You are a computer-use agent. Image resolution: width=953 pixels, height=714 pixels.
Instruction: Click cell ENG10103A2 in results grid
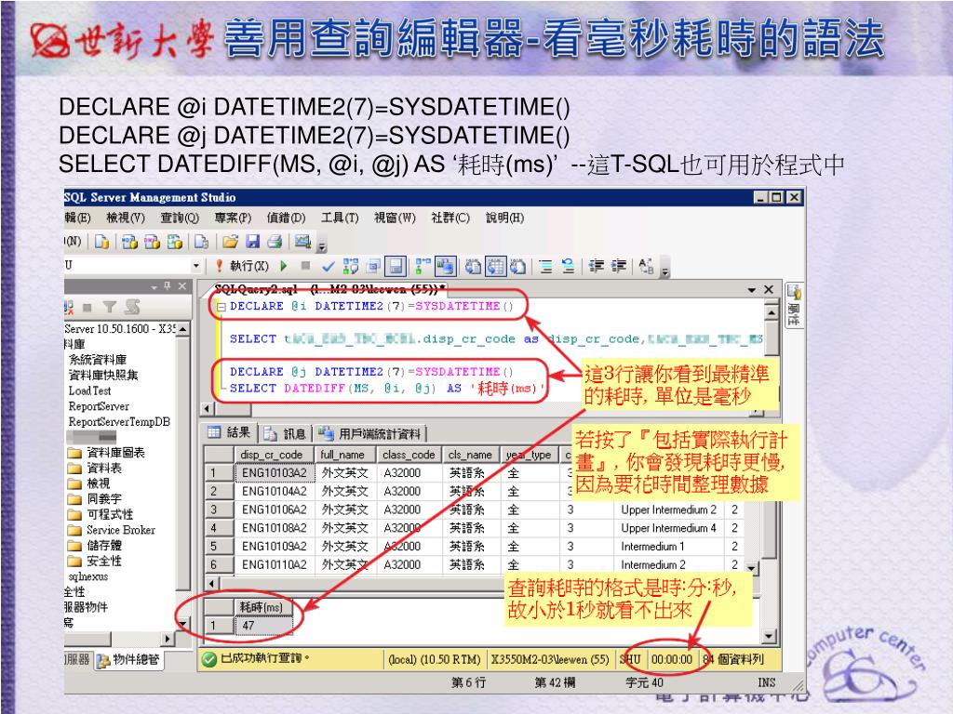(275, 473)
